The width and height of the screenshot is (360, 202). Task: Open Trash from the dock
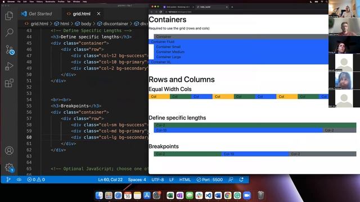coord(260,195)
